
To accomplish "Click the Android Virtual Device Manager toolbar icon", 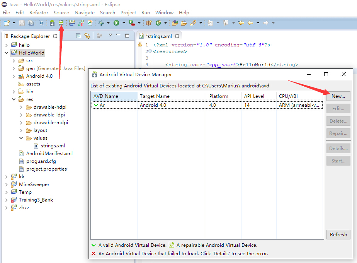I will pyautogui.click(x=61, y=23).
